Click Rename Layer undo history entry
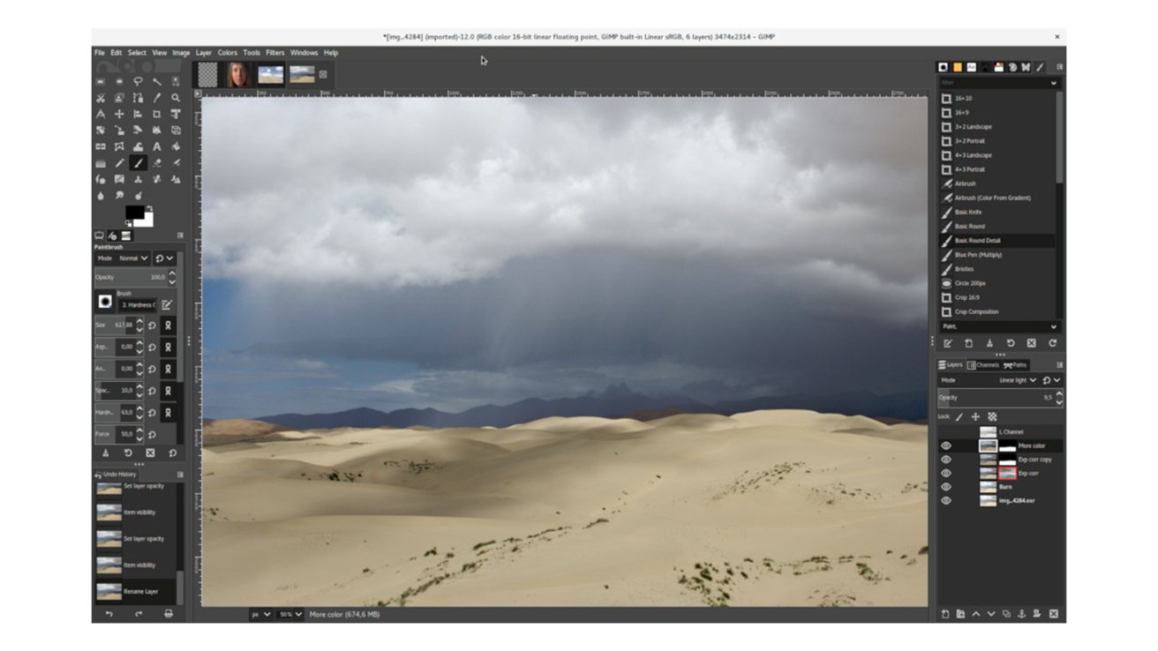1158x651 pixels. (135, 591)
